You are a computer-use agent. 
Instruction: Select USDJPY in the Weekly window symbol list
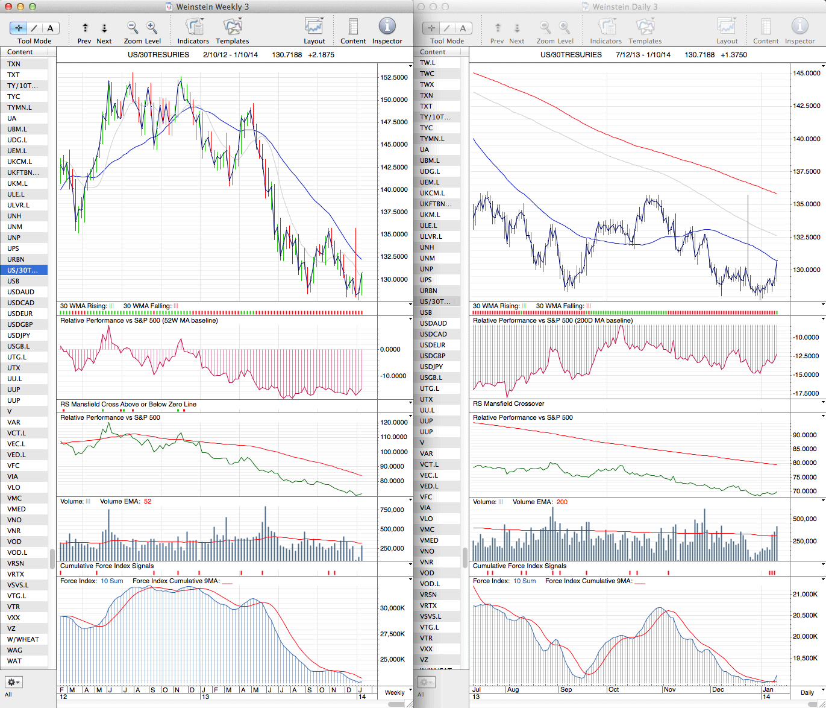pos(19,335)
